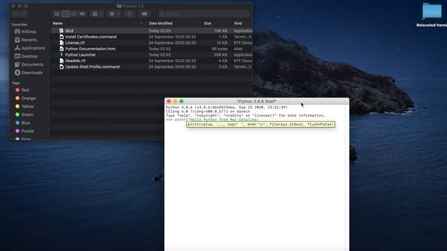Select the Yellow tag
Image resolution: width=447 pixels, height=251 pixels.
point(24,107)
